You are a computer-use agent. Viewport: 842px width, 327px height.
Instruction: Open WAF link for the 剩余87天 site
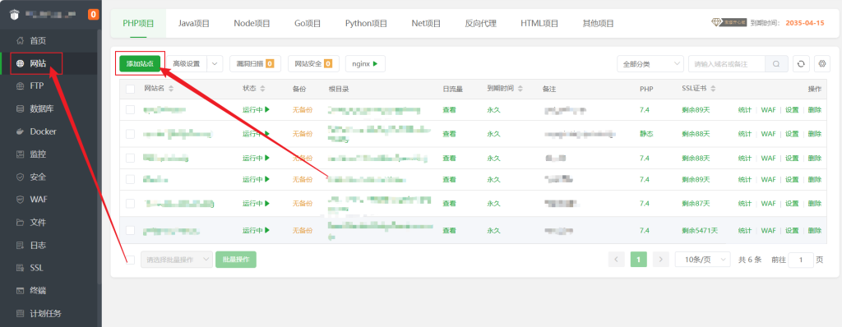click(769, 204)
